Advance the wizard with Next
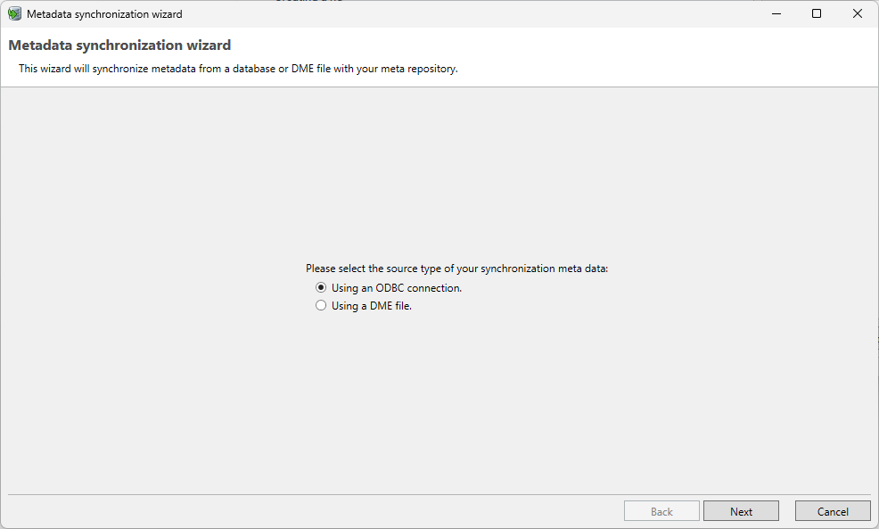Screen dimensions: 879x529 (x=741, y=510)
